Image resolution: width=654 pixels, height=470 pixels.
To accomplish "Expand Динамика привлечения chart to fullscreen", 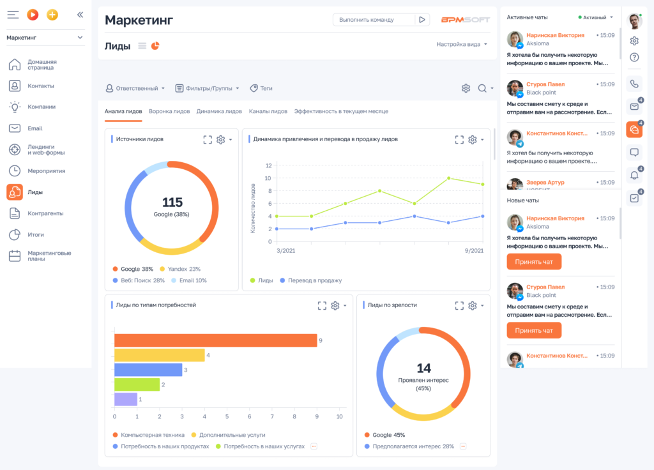I will (459, 140).
